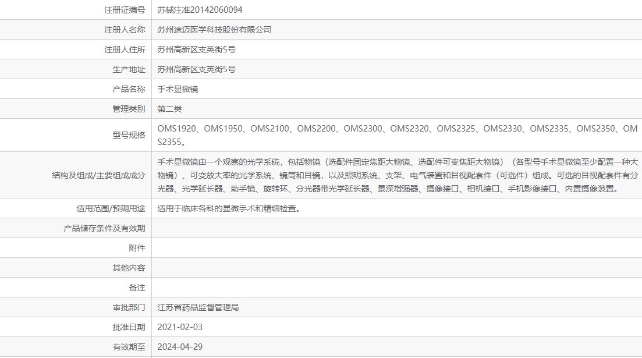Screen dimensions: 642x358
Task: Click the label 型号规格
Action: (x=129, y=135)
